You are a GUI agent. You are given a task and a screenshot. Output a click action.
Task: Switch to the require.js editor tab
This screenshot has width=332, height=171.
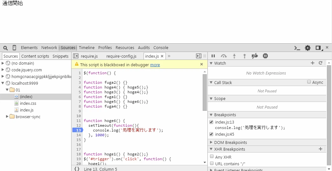click(x=89, y=56)
